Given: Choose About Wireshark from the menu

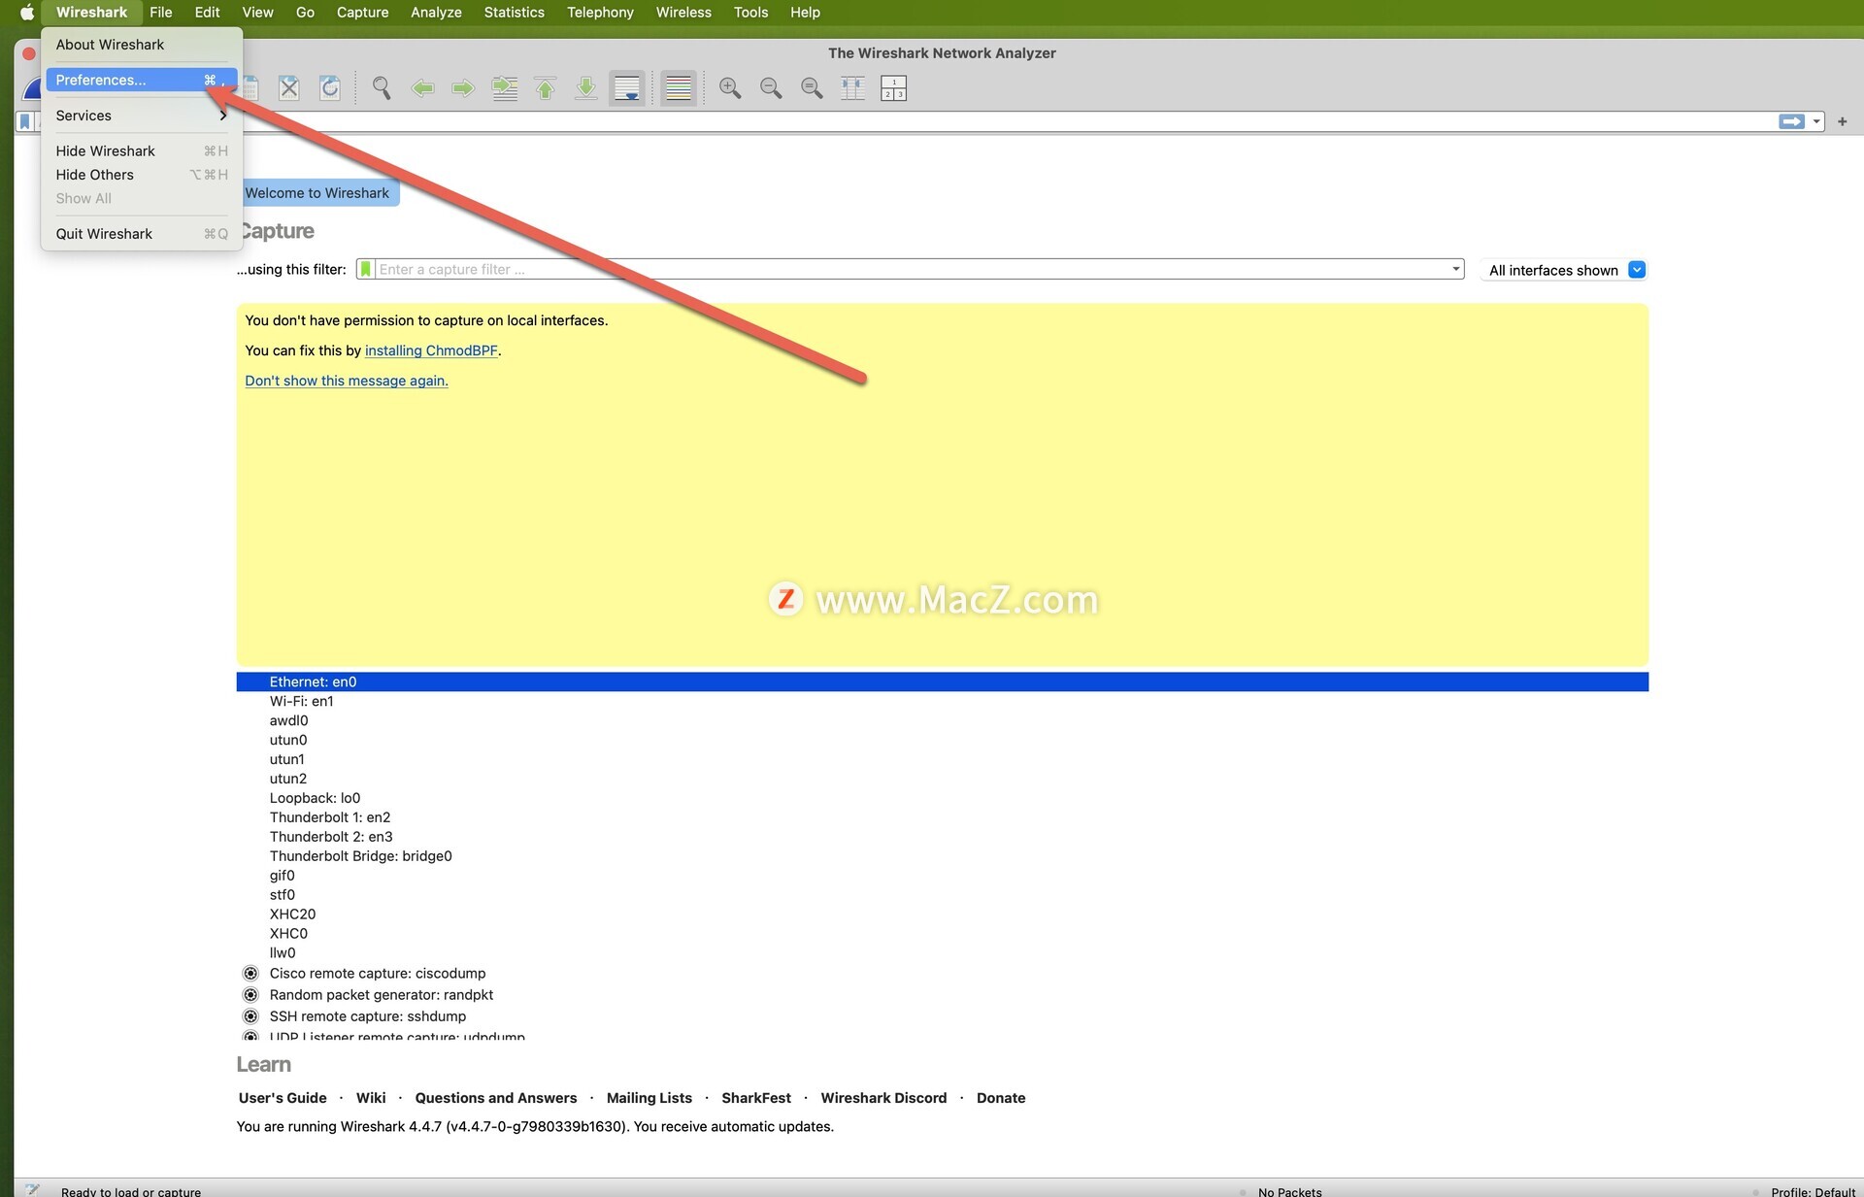Looking at the screenshot, I should point(142,45).
